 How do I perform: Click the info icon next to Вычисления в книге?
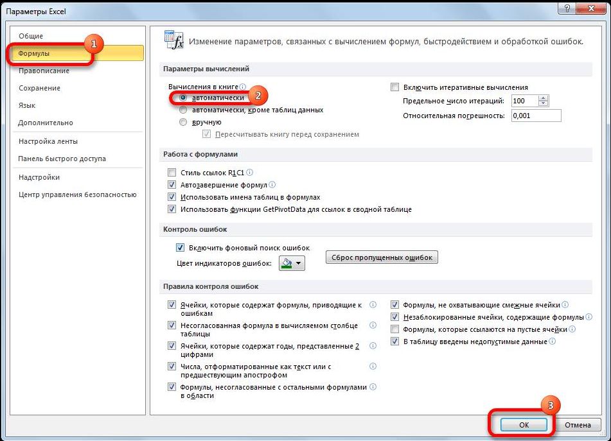[242, 87]
